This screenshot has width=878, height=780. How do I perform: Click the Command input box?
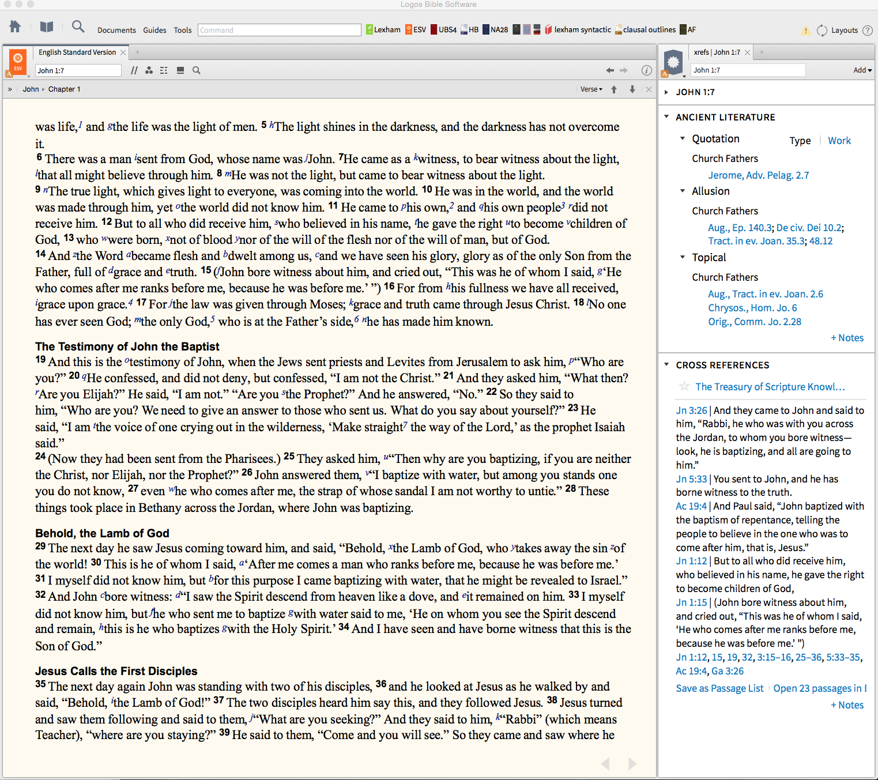click(280, 30)
